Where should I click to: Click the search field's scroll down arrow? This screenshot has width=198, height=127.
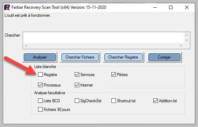186,40
